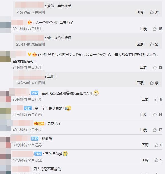Image resolution: width=165 pixels, height=174 pixels.
Task: Reply to the 周杰伦？ comment from 重庆
Action: click(143, 130)
